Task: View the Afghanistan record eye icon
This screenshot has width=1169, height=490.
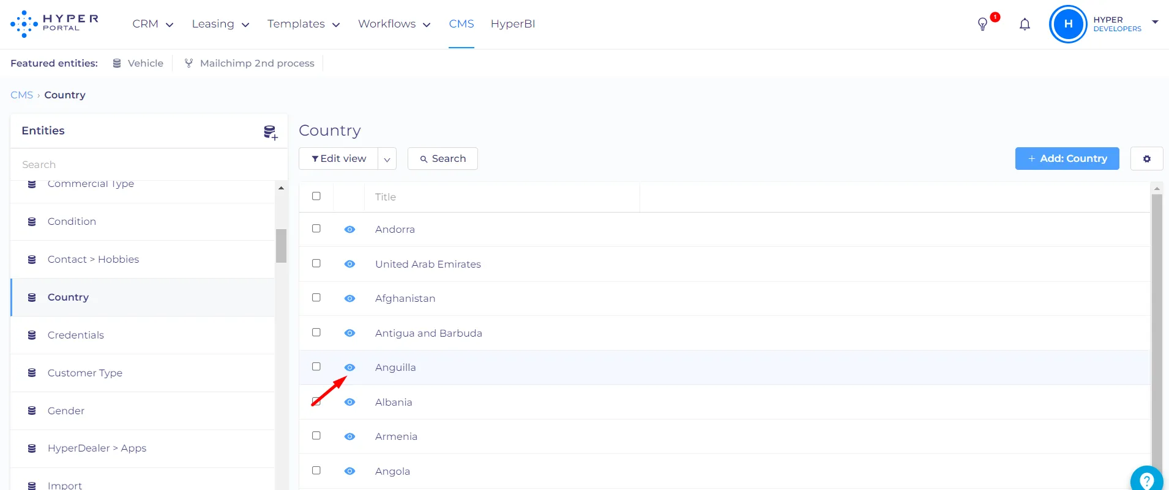Action: 349,299
